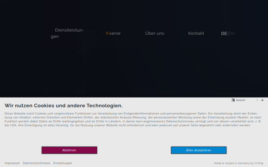The width and height of the screenshot is (268, 167).
Task: Click the Alles akzeptieren button
Action: click(199, 150)
